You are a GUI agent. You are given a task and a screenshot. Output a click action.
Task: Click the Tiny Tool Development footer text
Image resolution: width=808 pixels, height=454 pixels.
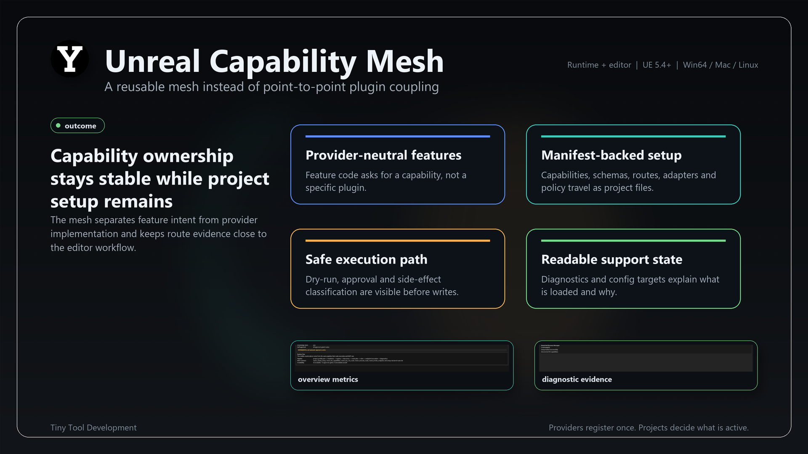[x=93, y=428]
